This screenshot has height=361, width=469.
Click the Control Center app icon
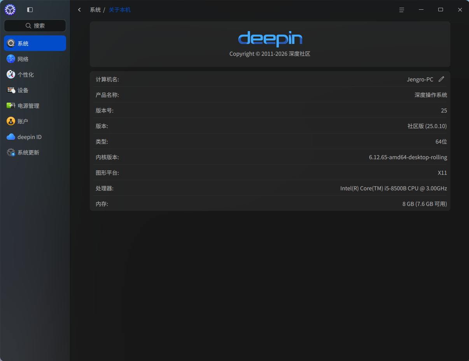point(10,10)
